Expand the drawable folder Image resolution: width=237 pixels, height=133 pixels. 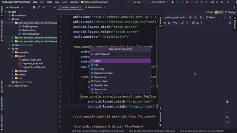point(12,52)
